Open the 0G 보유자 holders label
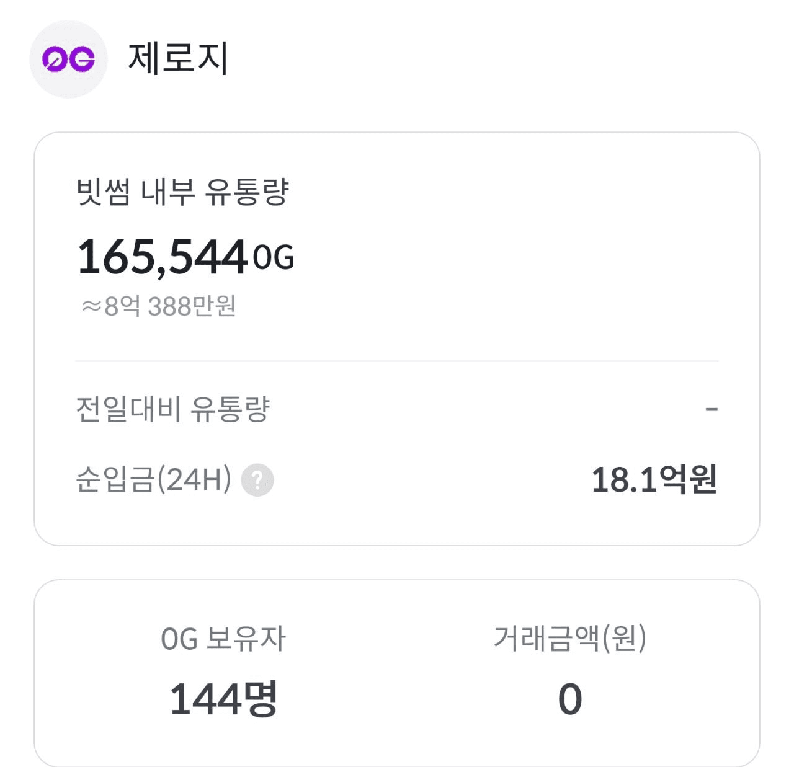 [223, 639]
